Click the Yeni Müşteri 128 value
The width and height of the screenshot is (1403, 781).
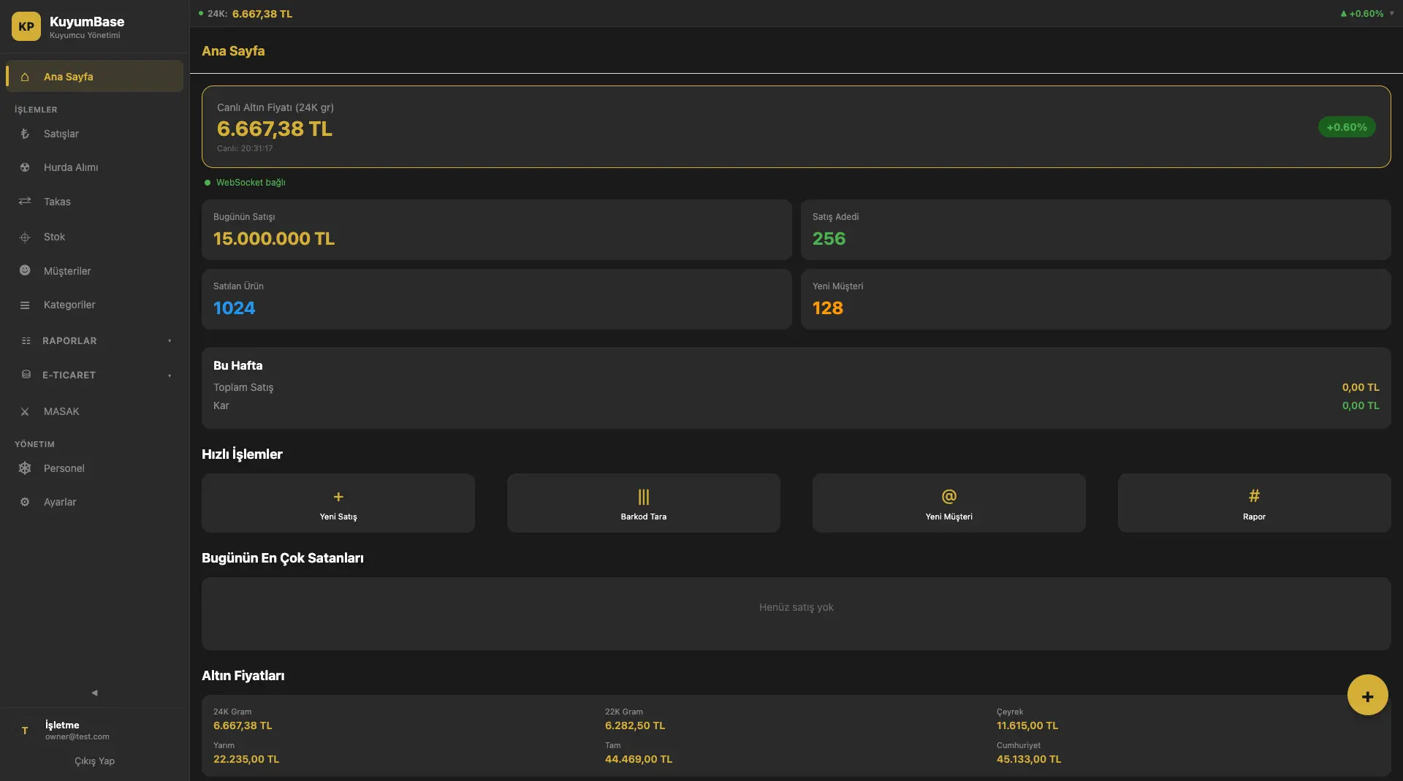coord(828,308)
